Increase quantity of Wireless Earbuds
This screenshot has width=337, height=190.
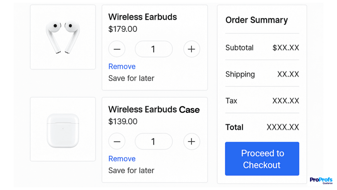click(192, 49)
